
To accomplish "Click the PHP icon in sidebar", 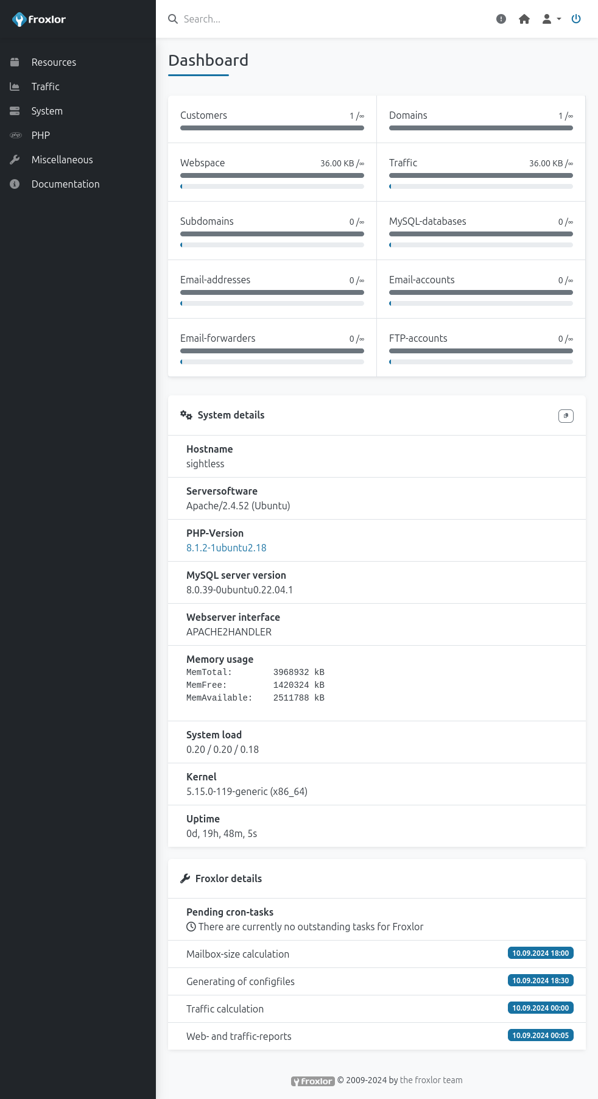I will [x=16, y=135].
